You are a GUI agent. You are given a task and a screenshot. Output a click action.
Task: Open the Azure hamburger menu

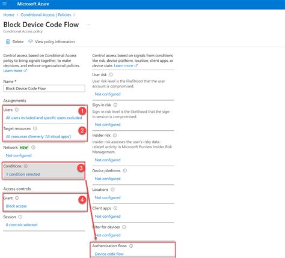click(4, 4)
